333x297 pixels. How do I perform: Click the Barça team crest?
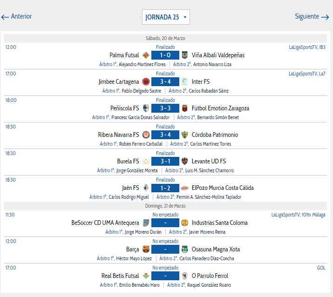pyautogui.click(x=146, y=249)
